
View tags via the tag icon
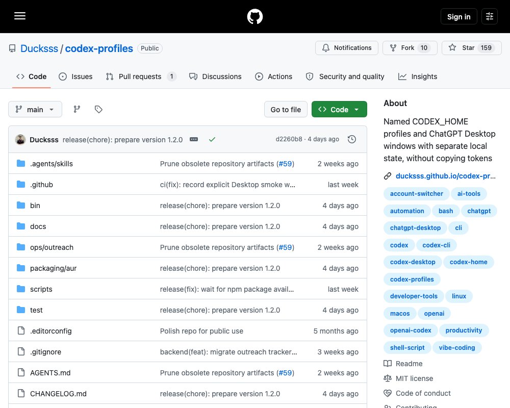pos(98,109)
